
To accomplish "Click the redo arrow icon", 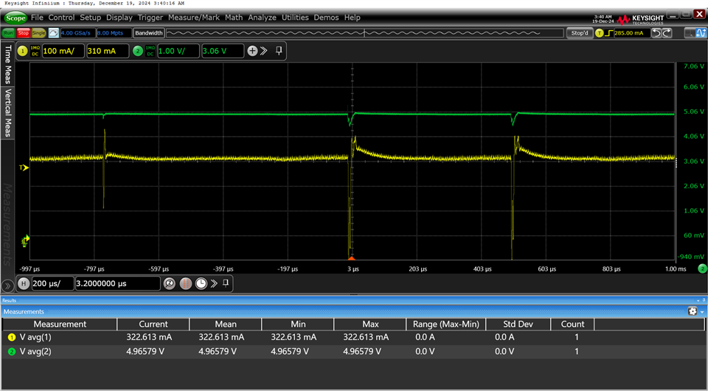I will [x=667, y=33].
